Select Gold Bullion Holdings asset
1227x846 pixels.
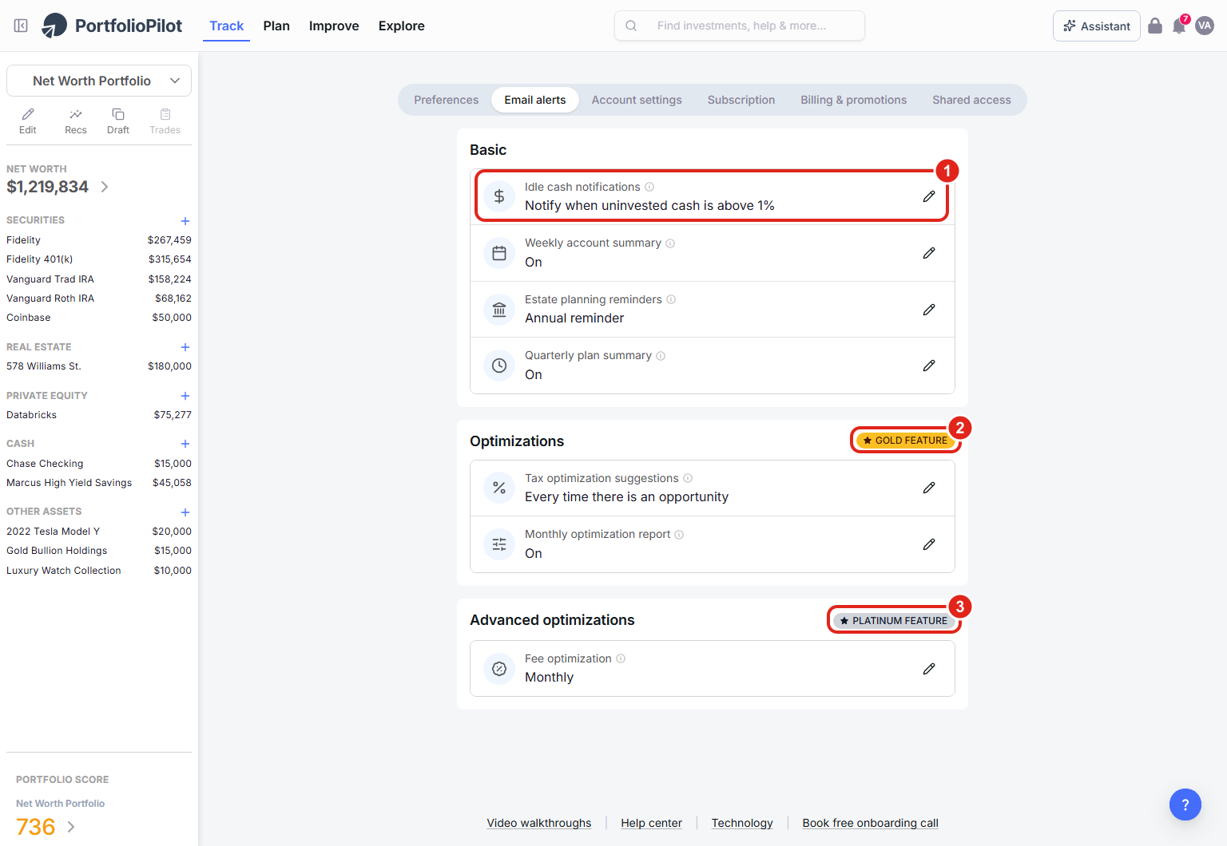99,551
